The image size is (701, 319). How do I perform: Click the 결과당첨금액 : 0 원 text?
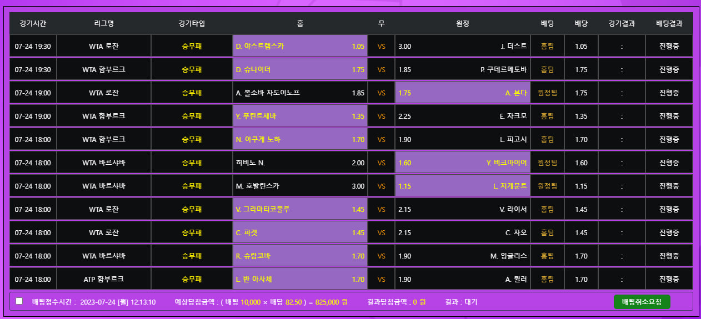[x=396, y=302]
